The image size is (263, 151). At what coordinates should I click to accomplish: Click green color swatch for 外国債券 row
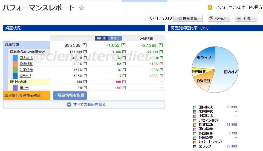point(15,70)
